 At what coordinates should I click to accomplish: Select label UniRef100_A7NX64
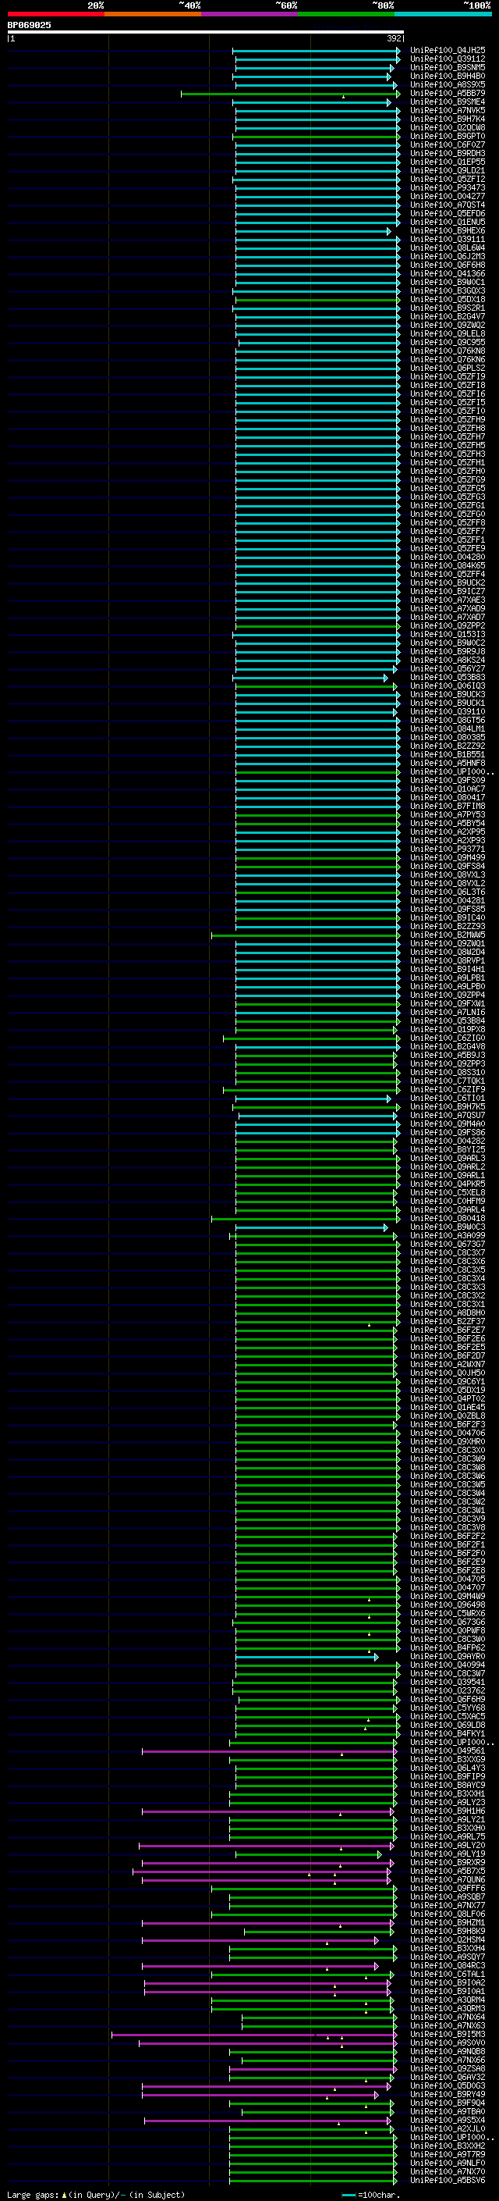click(x=448, y=2017)
